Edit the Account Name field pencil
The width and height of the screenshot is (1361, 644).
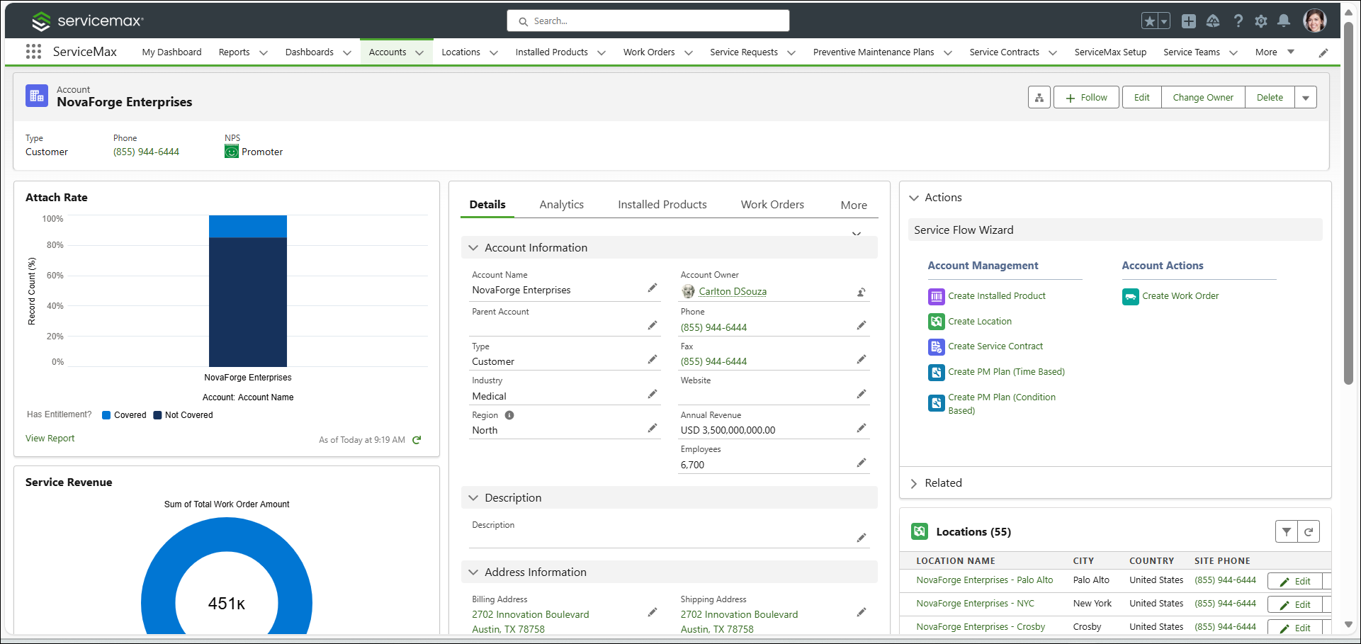653,288
